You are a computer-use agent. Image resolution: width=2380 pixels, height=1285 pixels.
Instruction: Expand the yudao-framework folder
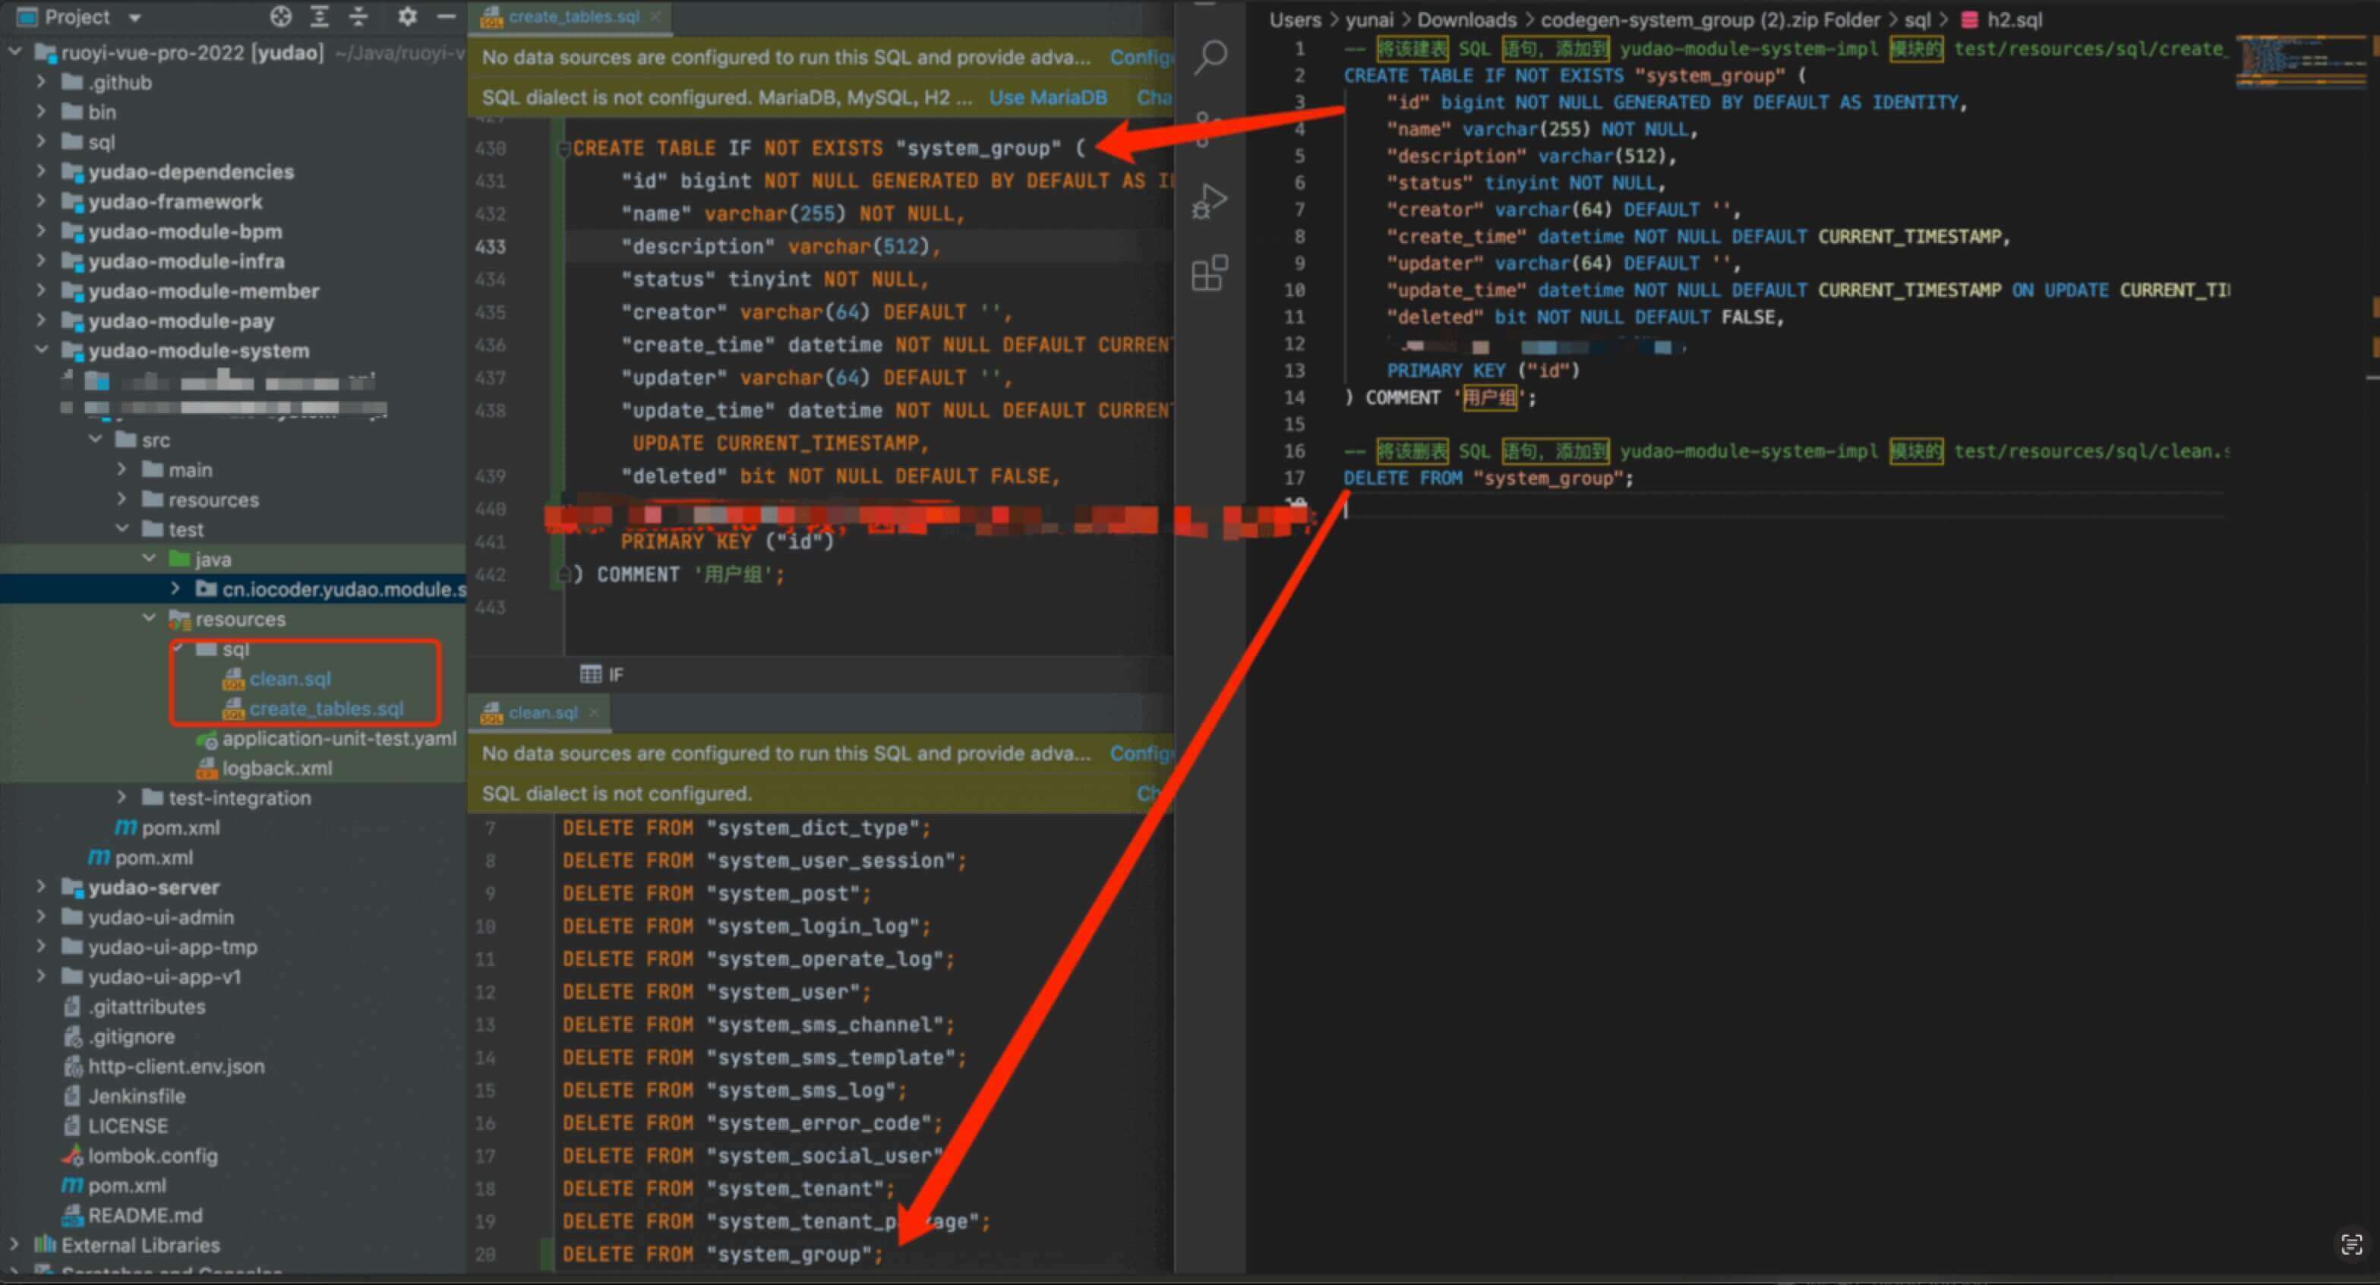point(41,201)
